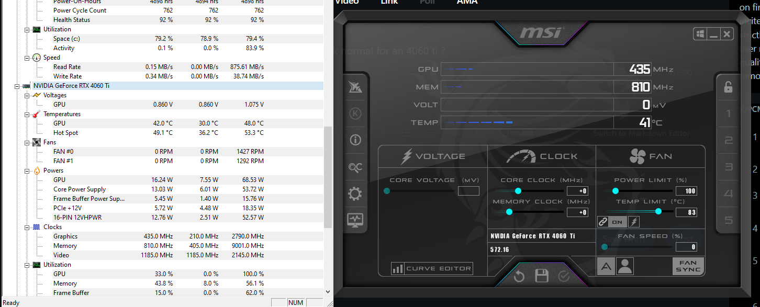Collapse the Voltages tree section
Viewport: 760px width, 307px height.
(27, 95)
